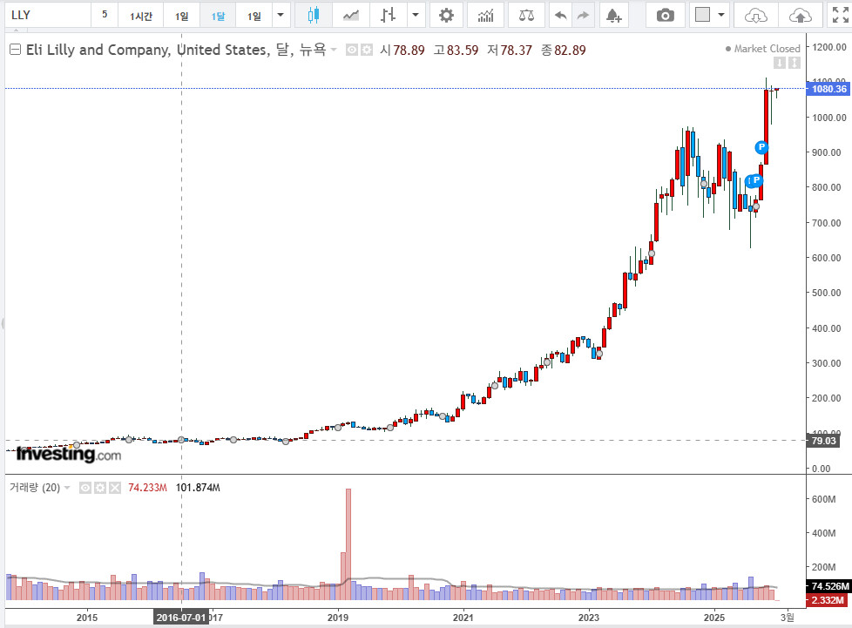Click the 101.874M volume average value

tap(198, 488)
